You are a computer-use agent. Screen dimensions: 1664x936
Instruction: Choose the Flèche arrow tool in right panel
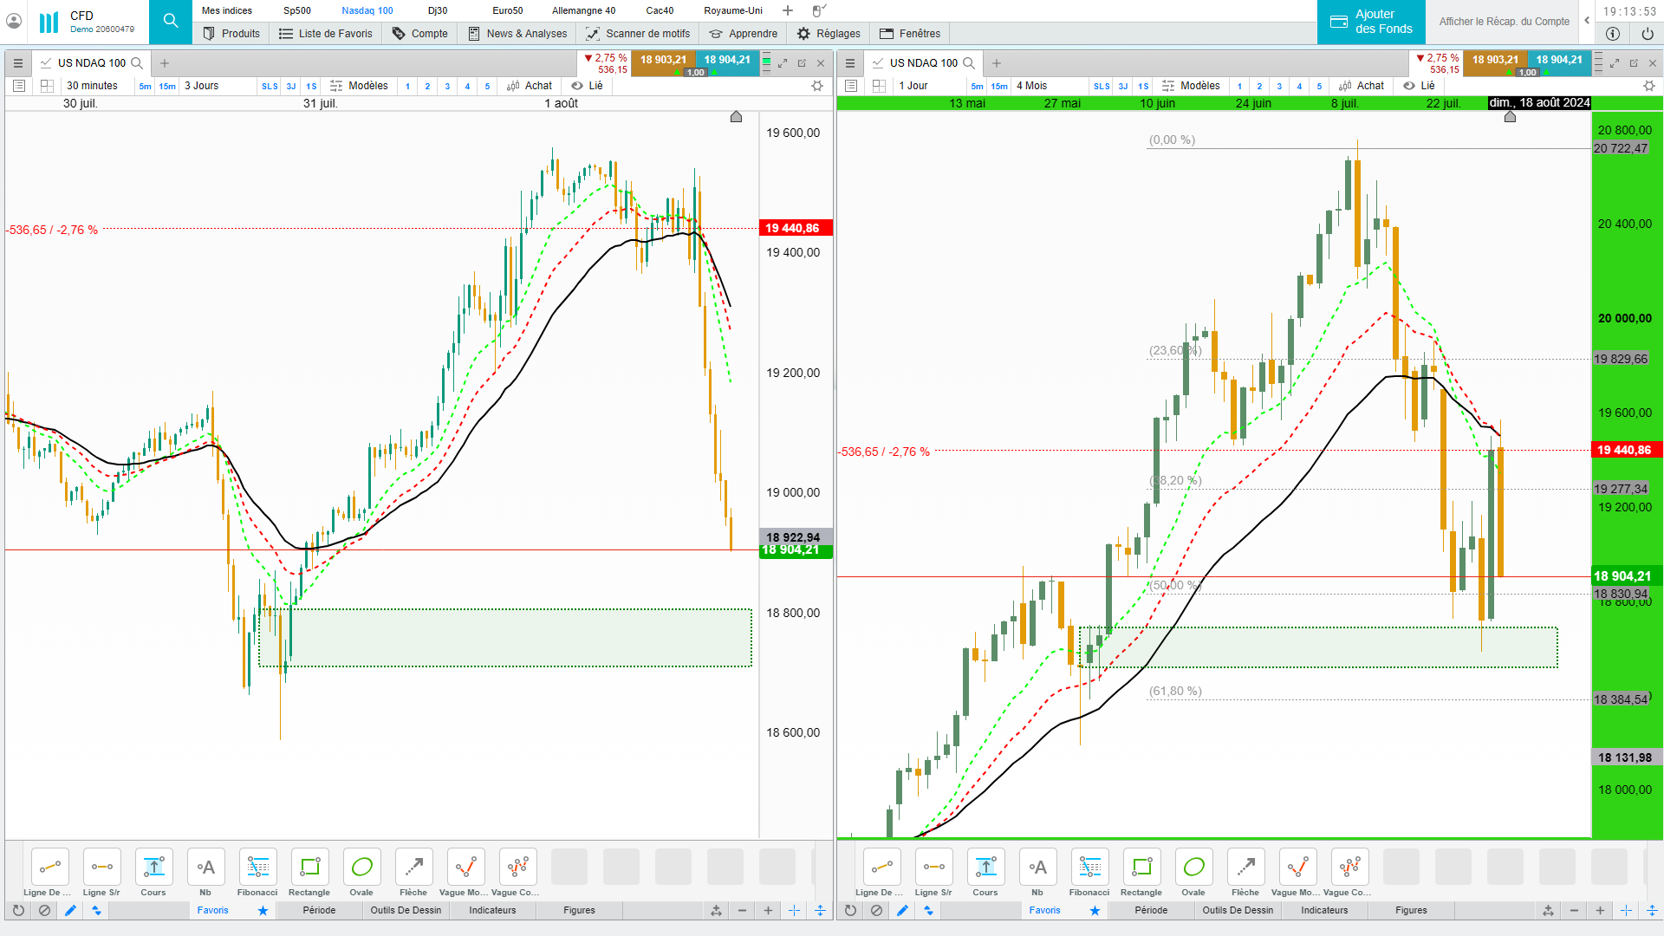(x=1245, y=868)
